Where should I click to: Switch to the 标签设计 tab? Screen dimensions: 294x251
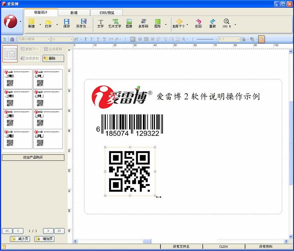(x=41, y=13)
